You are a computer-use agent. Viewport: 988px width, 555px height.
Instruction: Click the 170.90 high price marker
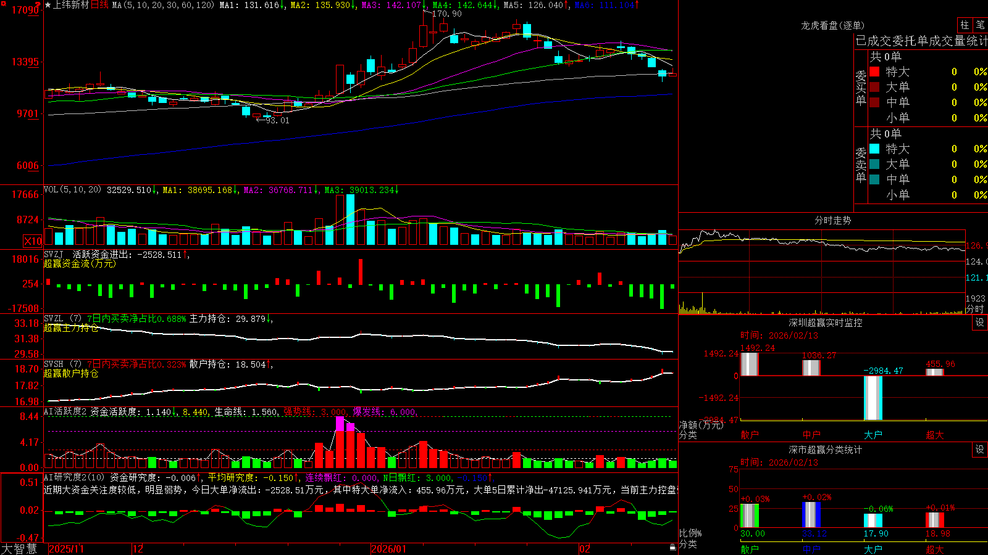pos(446,14)
